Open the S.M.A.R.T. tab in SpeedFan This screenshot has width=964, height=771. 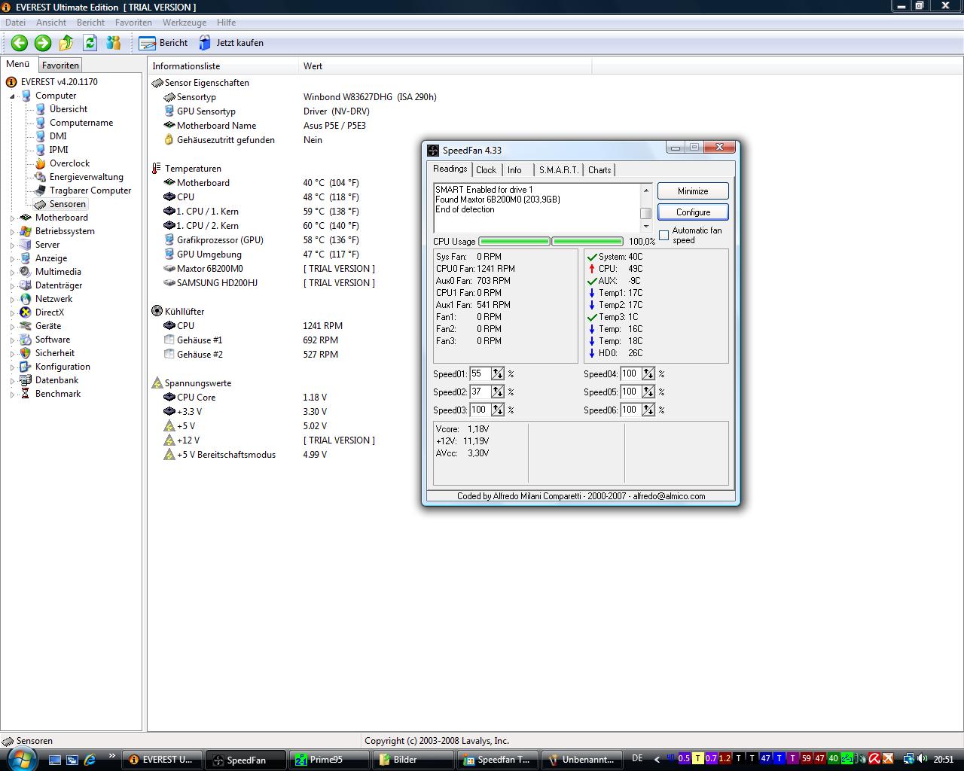pos(559,170)
